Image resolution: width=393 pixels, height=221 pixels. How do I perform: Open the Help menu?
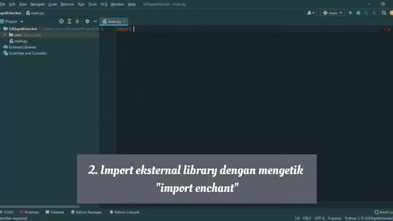tap(131, 4)
